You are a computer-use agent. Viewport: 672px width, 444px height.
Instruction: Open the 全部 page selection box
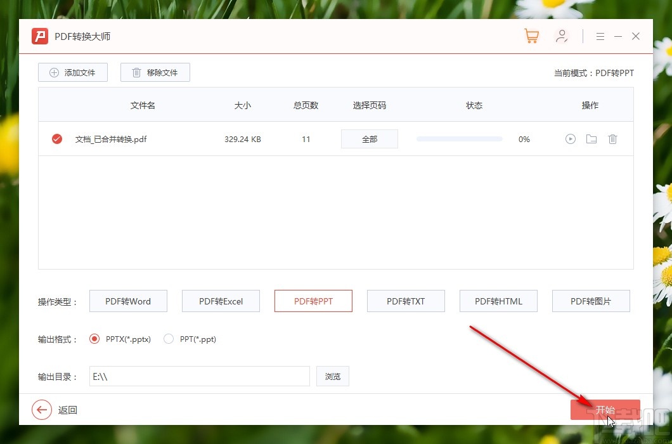[x=370, y=139]
